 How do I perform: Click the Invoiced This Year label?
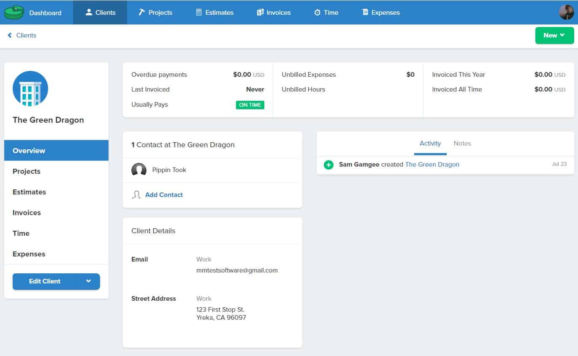point(459,75)
